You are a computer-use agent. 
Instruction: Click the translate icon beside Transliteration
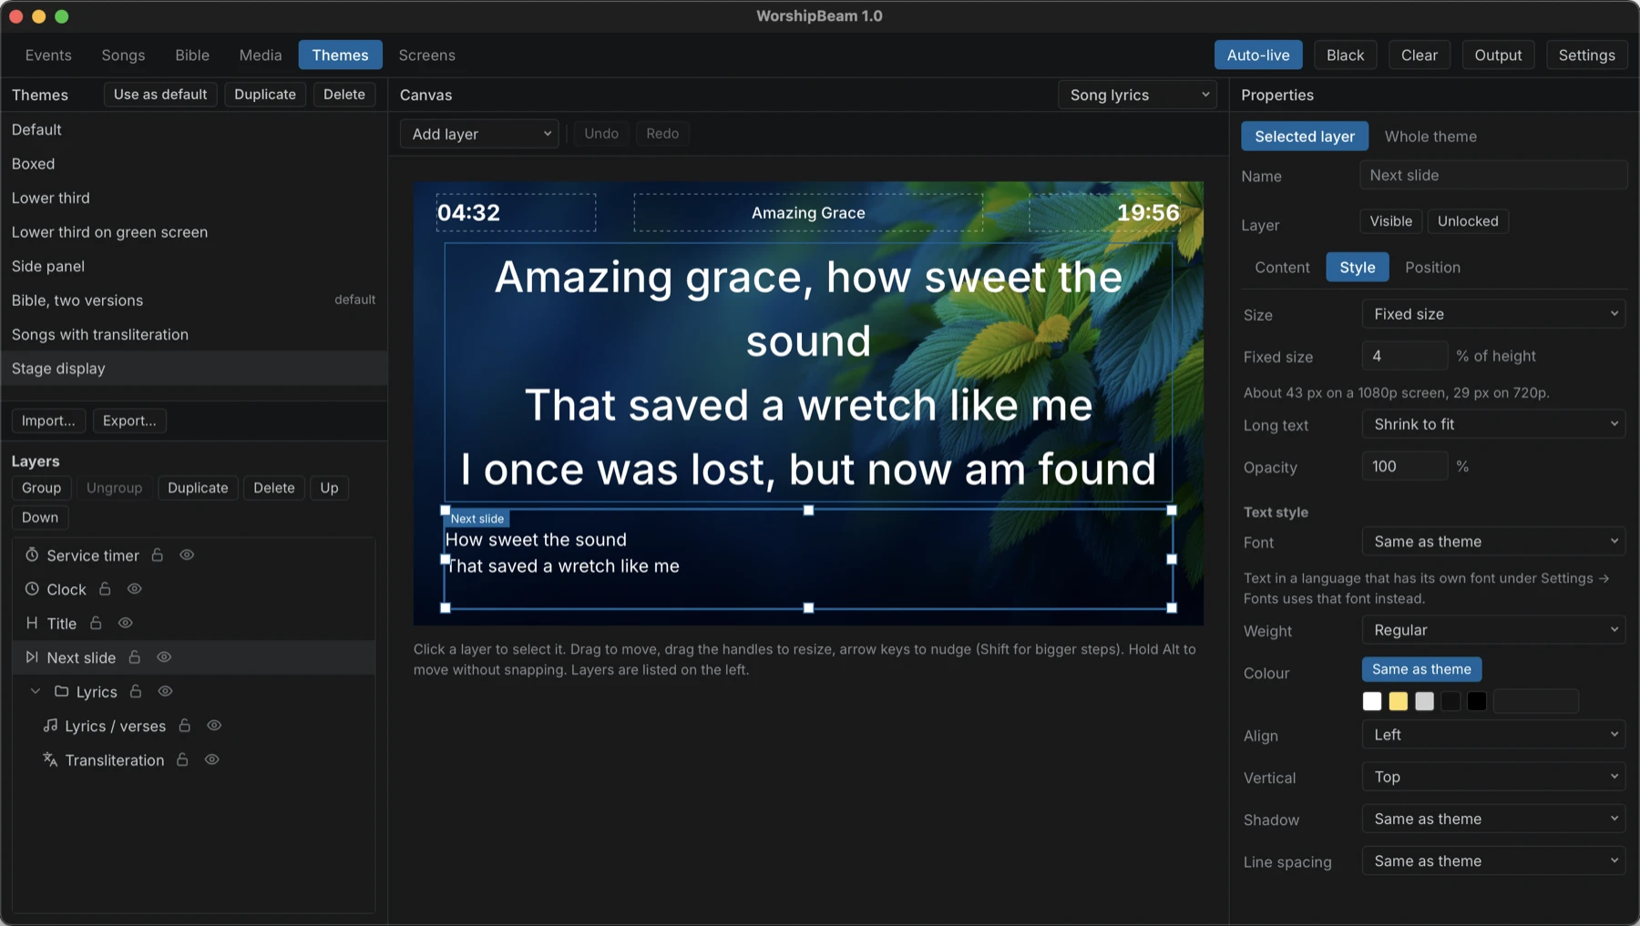pyautogui.click(x=50, y=760)
